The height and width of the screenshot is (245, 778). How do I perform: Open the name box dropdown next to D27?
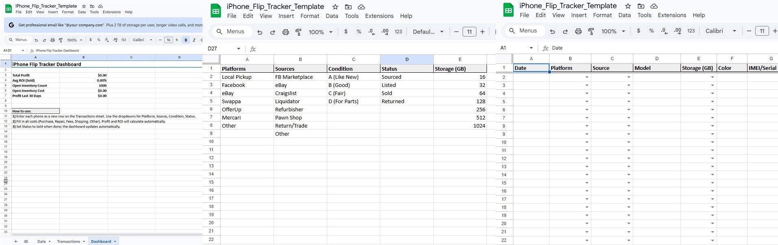coord(239,49)
